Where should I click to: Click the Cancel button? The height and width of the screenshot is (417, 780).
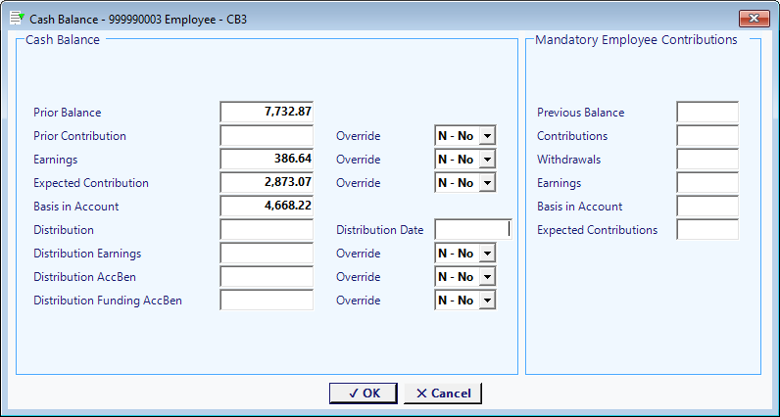[x=443, y=394]
